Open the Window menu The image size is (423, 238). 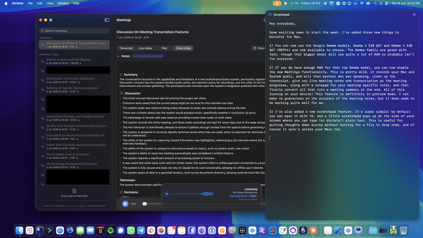63,3
